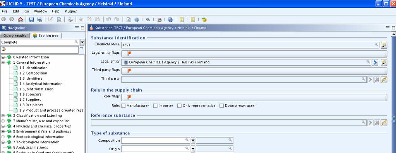Expand 4 Physical and chemical properties node
Image resolution: width=396 pixels, height=153 pixels.
pyautogui.click(x=3, y=126)
